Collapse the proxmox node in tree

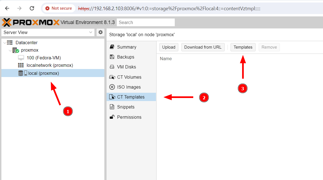(x=10, y=50)
